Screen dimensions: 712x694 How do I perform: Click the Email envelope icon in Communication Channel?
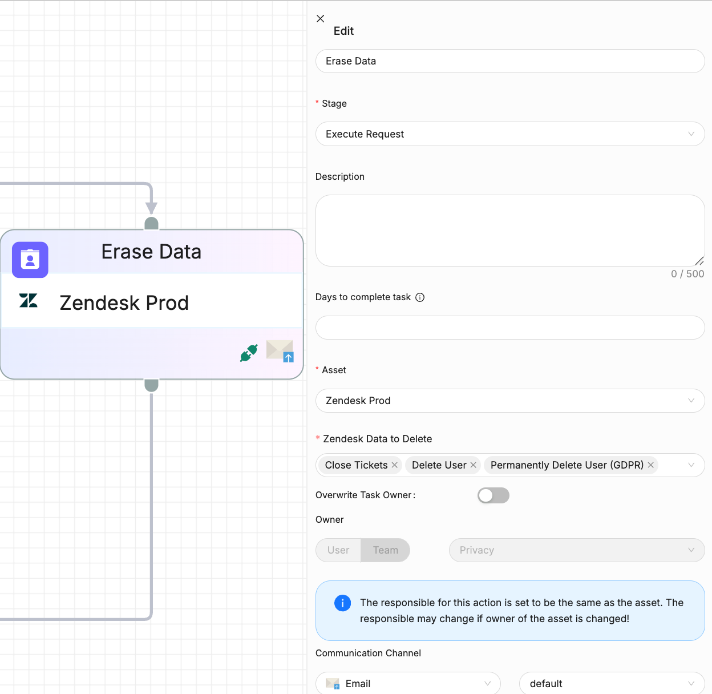click(x=333, y=684)
